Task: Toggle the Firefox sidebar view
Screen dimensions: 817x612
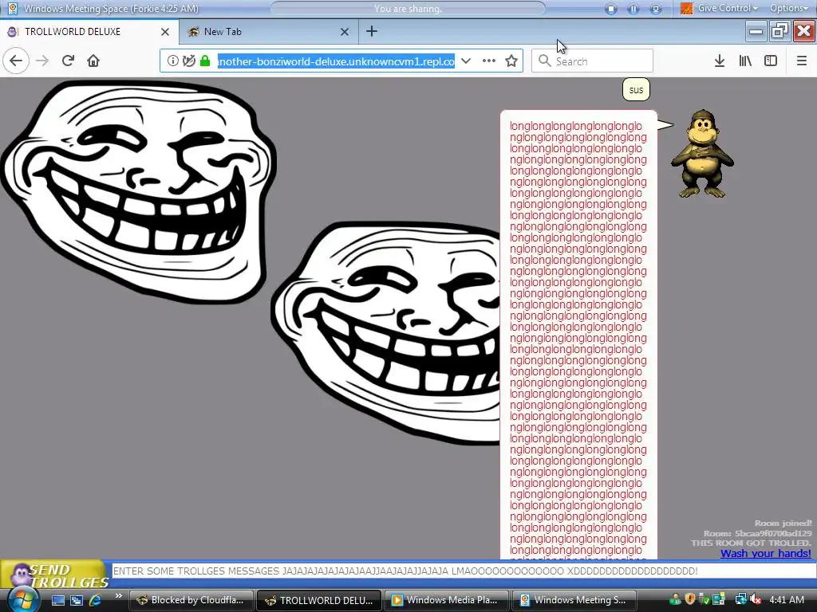Action: pos(771,61)
